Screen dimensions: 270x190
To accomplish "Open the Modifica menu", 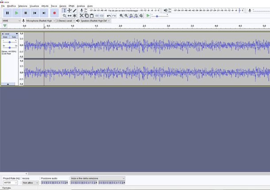I will coord(12,6).
